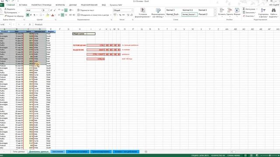
Task: Open Вставить insert cells menu
Action: pos(222,12)
